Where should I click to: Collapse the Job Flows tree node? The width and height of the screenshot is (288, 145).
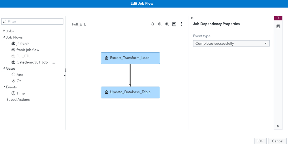(x=4, y=37)
